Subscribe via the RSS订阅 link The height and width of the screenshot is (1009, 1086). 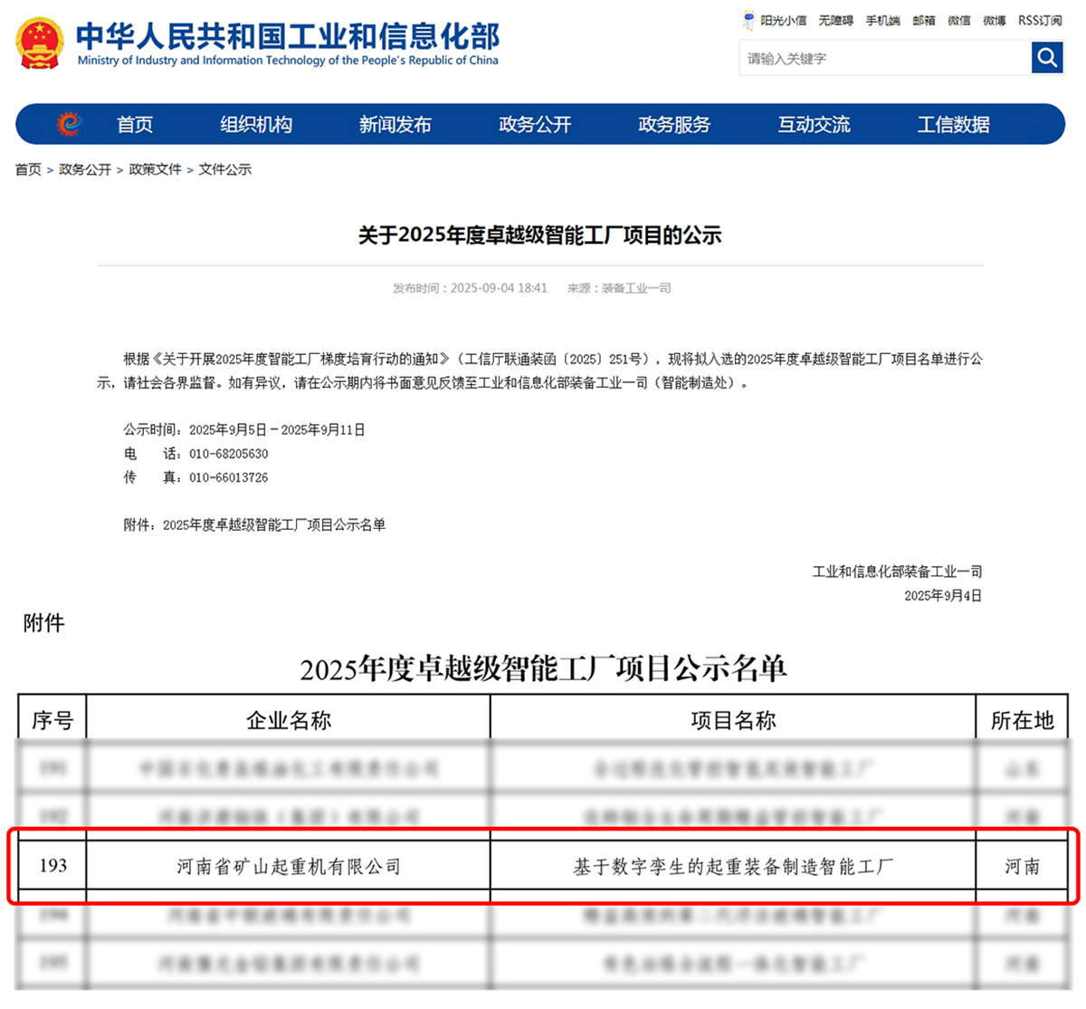point(1040,21)
